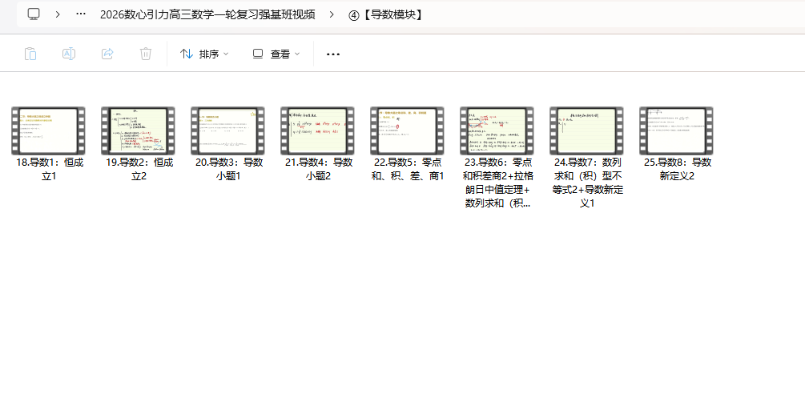Screen dimensions: 805x418
Task: Click the delete trash can icon
Action: tap(146, 54)
